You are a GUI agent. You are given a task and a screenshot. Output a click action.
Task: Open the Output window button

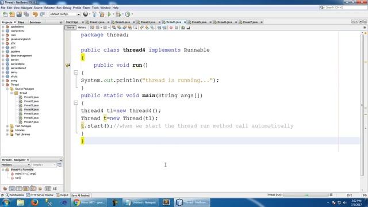(x=62, y=195)
